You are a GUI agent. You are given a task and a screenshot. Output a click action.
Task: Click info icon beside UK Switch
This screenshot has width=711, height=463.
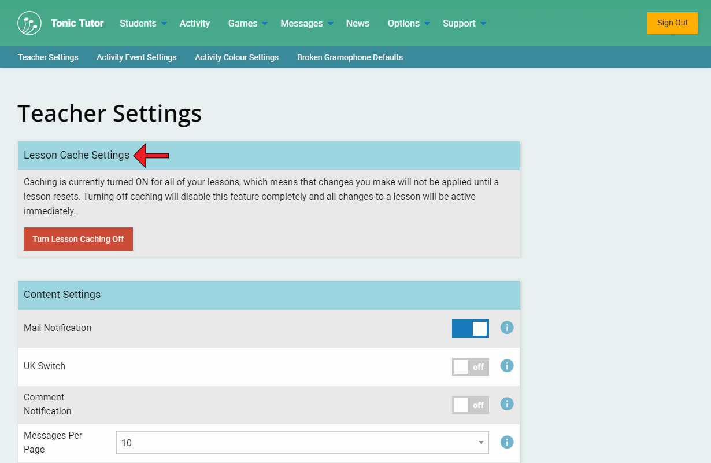coord(507,366)
